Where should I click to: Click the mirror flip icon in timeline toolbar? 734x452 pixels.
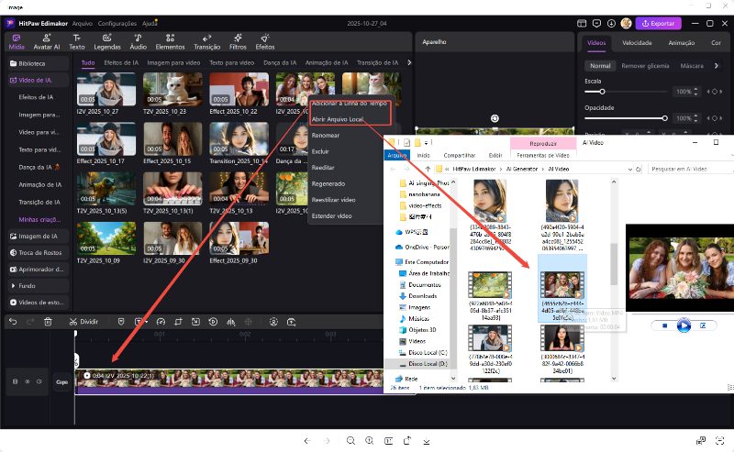[x=231, y=322]
